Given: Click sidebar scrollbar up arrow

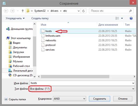Looking at the screenshot, I should [34, 24].
